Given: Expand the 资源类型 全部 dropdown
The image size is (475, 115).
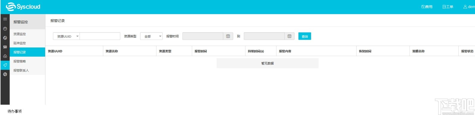Looking at the screenshot, I should [x=151, y=36].
